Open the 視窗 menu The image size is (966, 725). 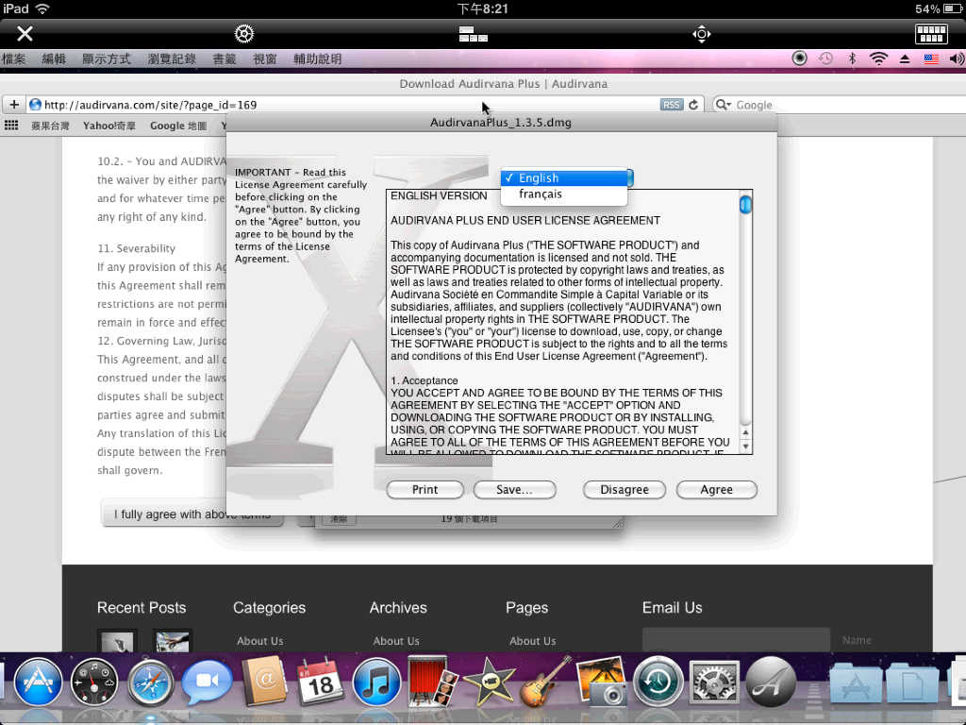point(265,59)
